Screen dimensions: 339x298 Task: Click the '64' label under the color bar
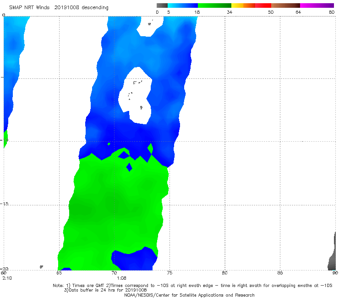click(298, 12)
